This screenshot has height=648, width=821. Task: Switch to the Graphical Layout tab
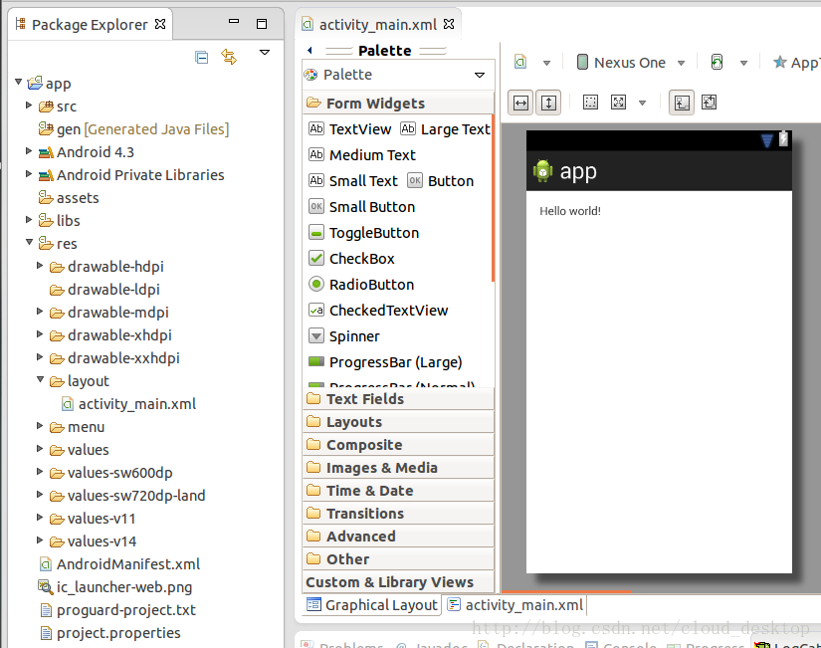pyautogui.click(x=372, y=605)
